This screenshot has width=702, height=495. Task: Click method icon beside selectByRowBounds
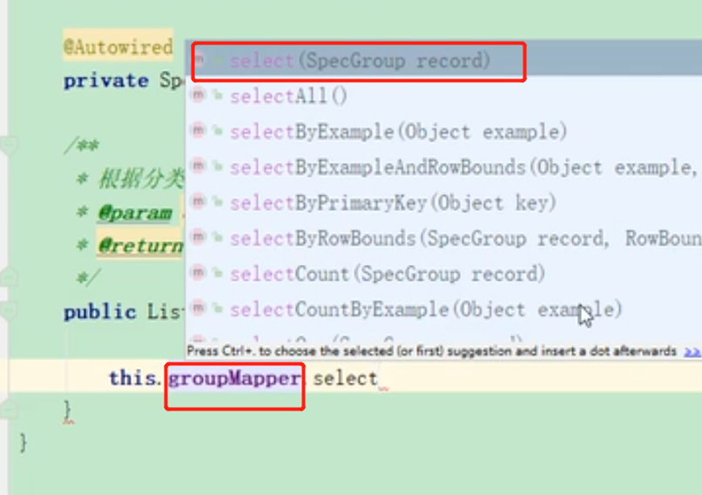[199, 236]
